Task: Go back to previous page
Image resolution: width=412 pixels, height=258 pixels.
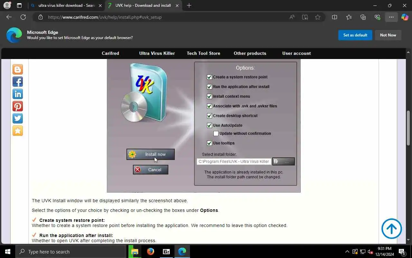Action: [x=9, y=17]
